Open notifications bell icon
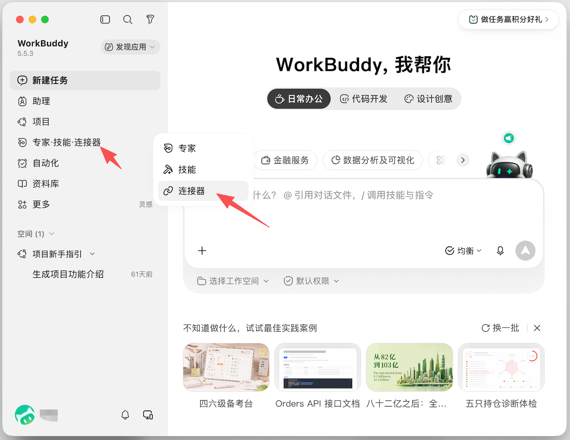Screen dimensions: 570x440 point(125,415)
